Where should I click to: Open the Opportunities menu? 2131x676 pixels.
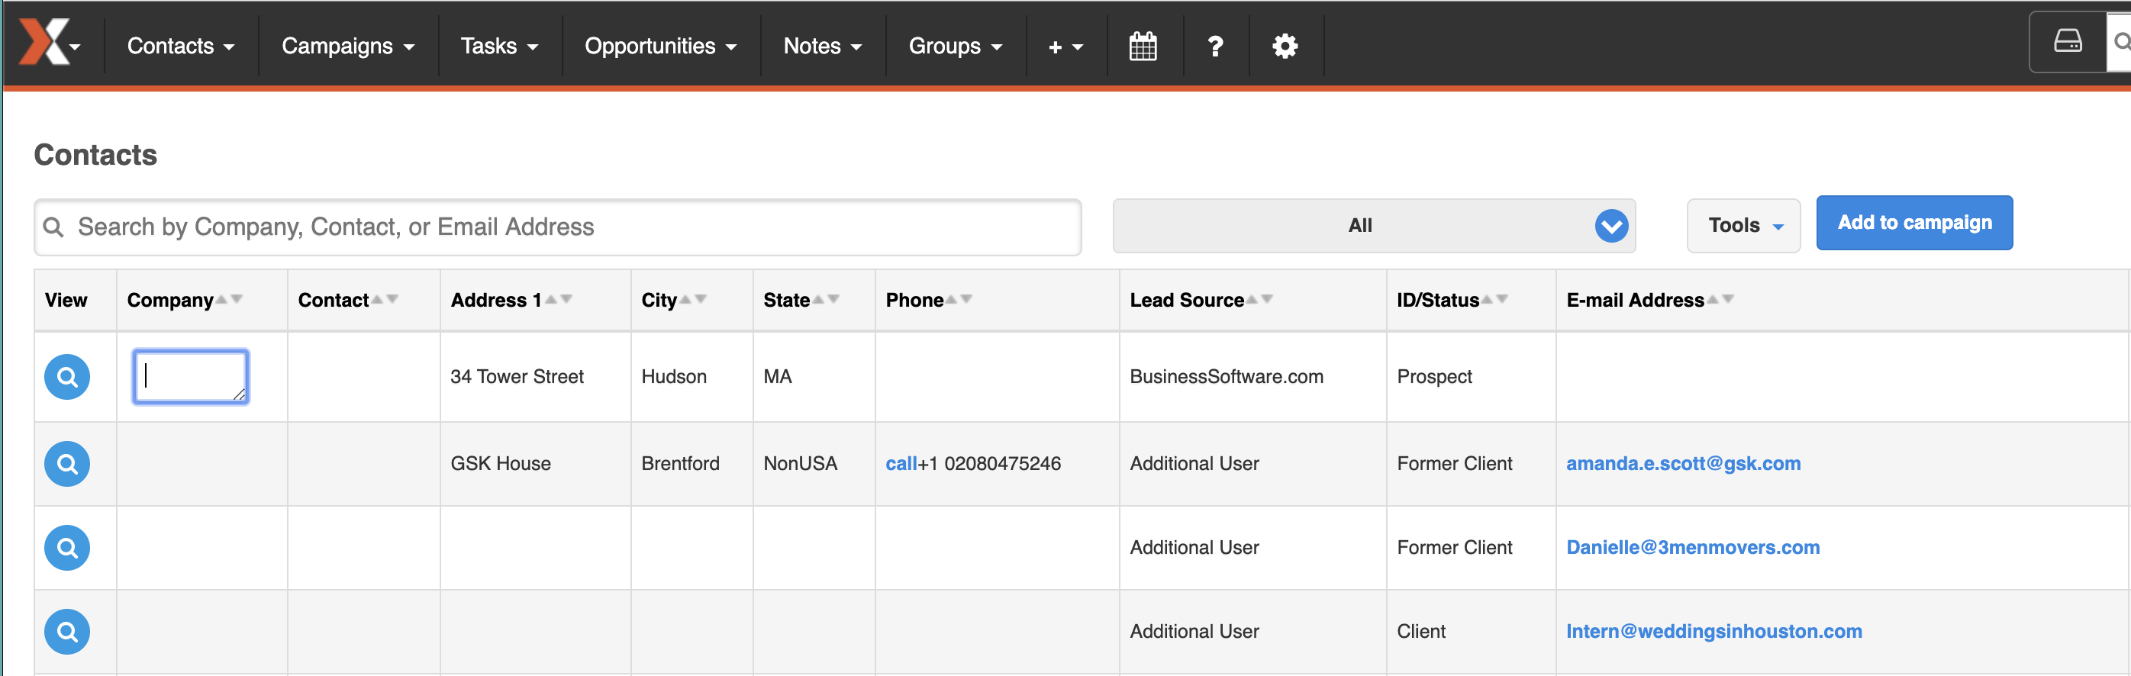(x=660, y=47)
